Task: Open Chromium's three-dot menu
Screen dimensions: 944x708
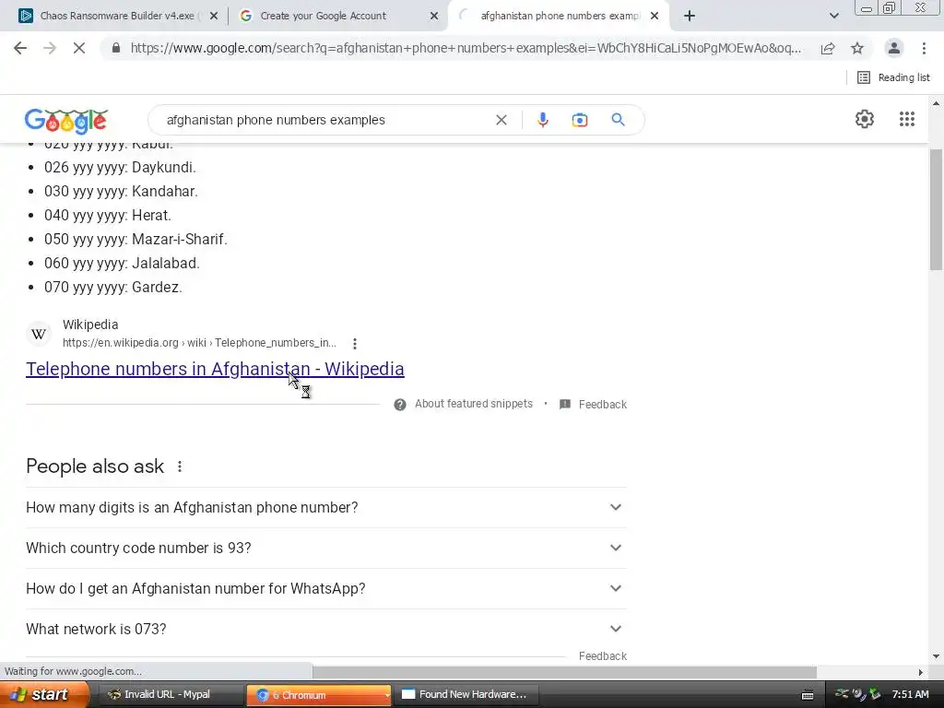Action: click(x=924, y=48)
